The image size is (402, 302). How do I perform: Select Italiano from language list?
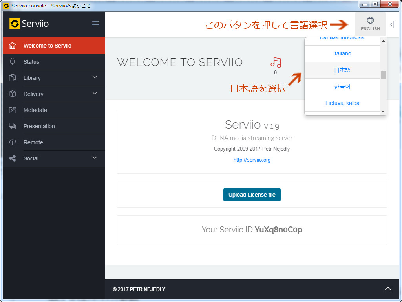[342, 53]
